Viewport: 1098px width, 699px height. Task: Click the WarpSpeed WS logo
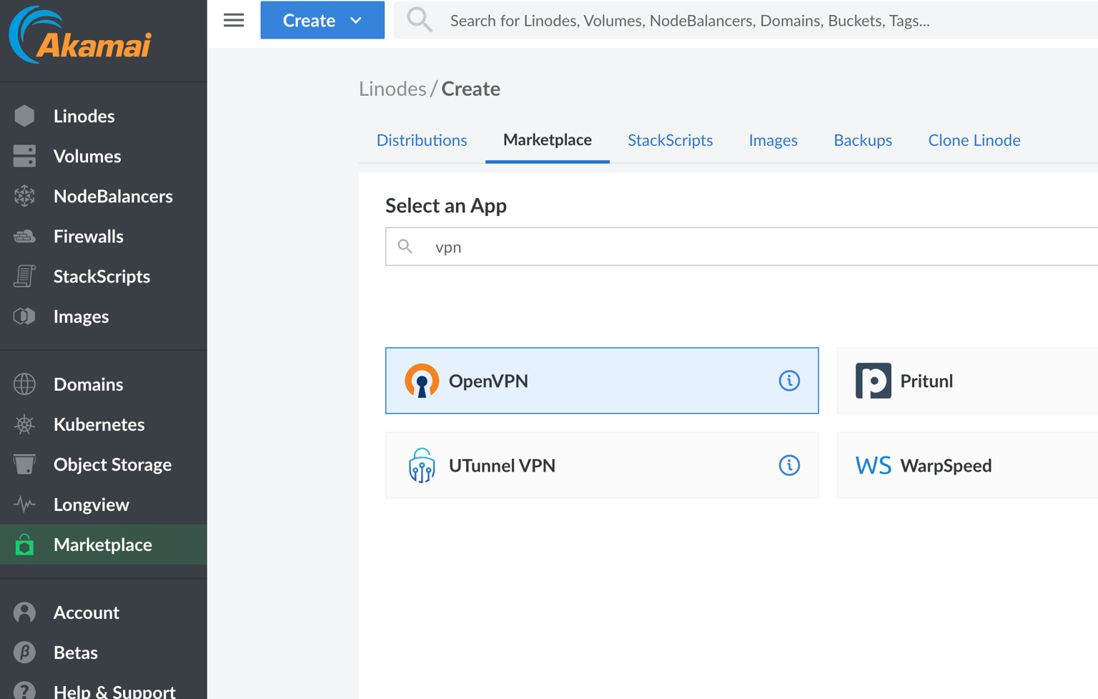click(874, 465)
